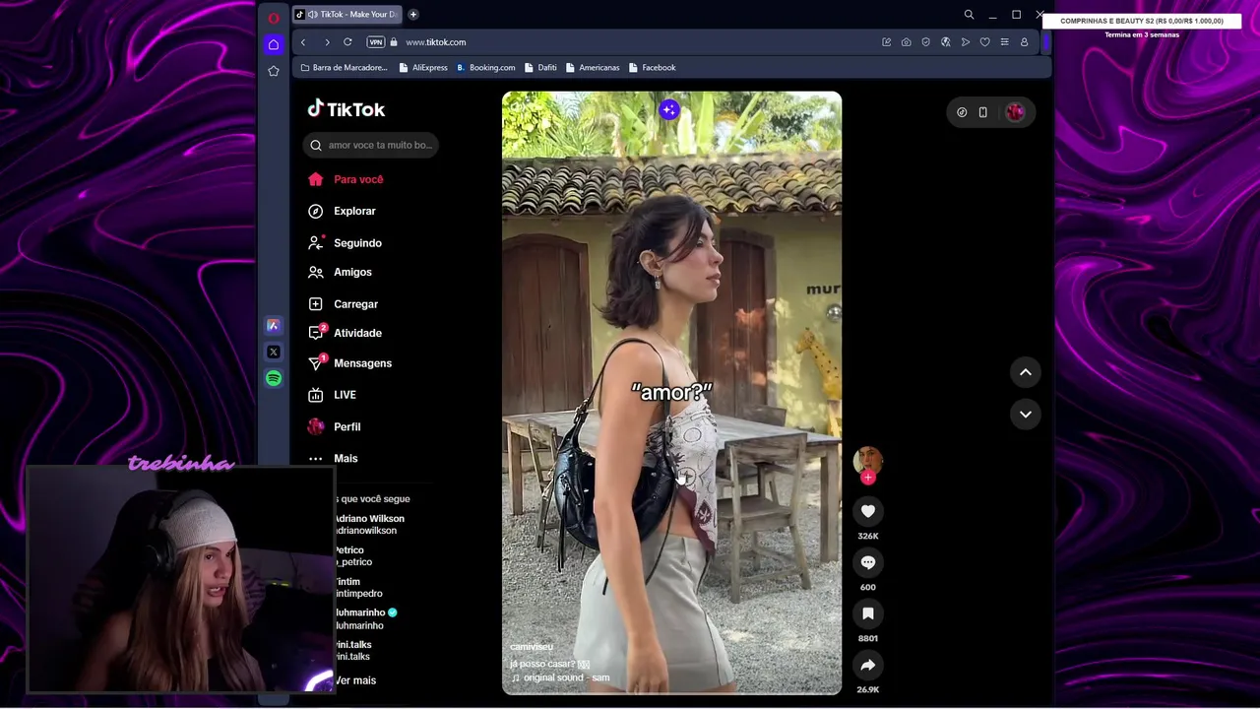Open the original sound - sam link

click(x=560, y=677)
